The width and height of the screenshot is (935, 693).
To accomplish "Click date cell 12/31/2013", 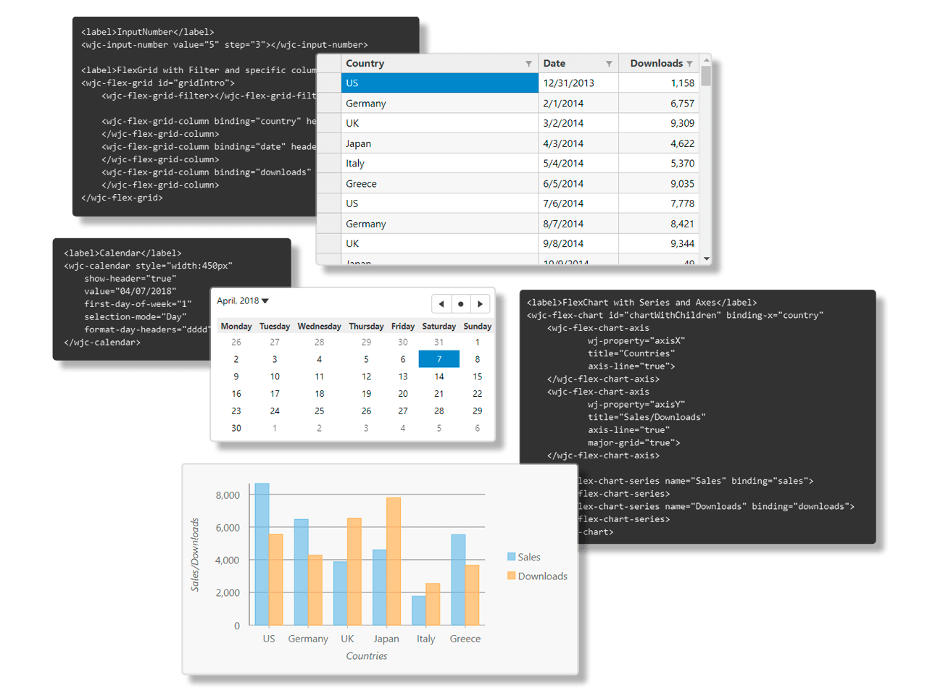I will (578, 83).
